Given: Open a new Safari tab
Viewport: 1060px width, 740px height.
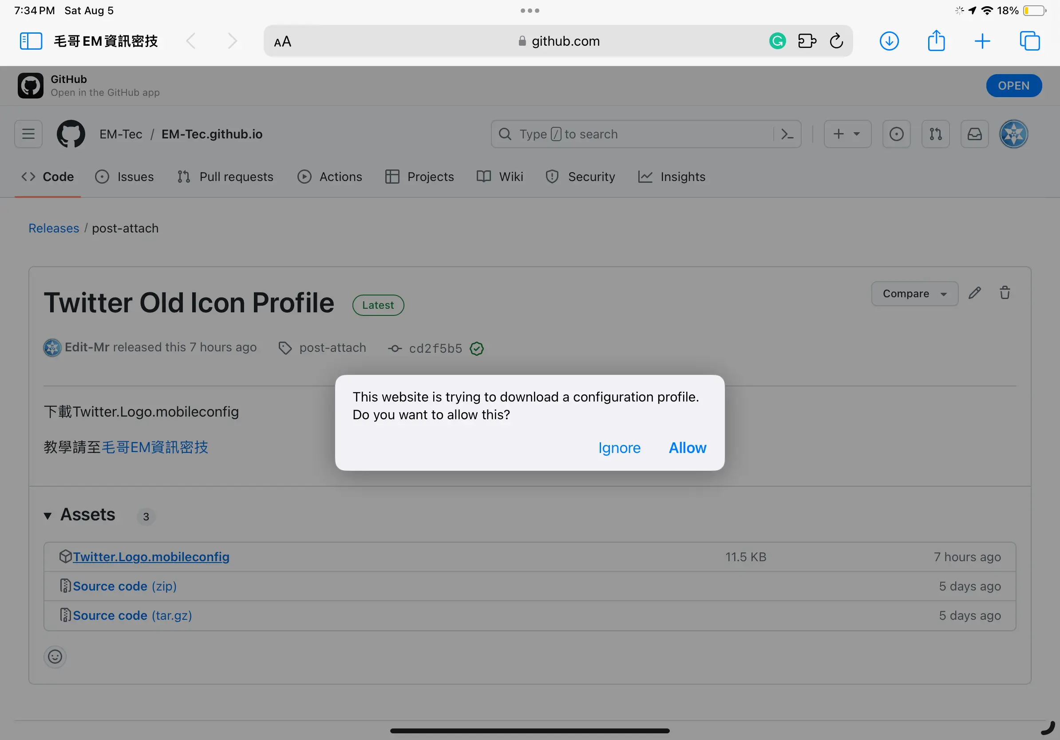Looking at the screenshot, I should 982,41.
